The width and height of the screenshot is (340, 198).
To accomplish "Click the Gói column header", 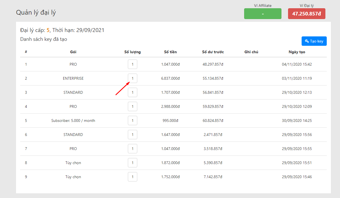I will (x=73, y=52).
